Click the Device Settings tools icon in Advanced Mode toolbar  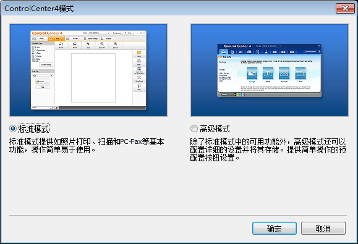pos(258,52)
